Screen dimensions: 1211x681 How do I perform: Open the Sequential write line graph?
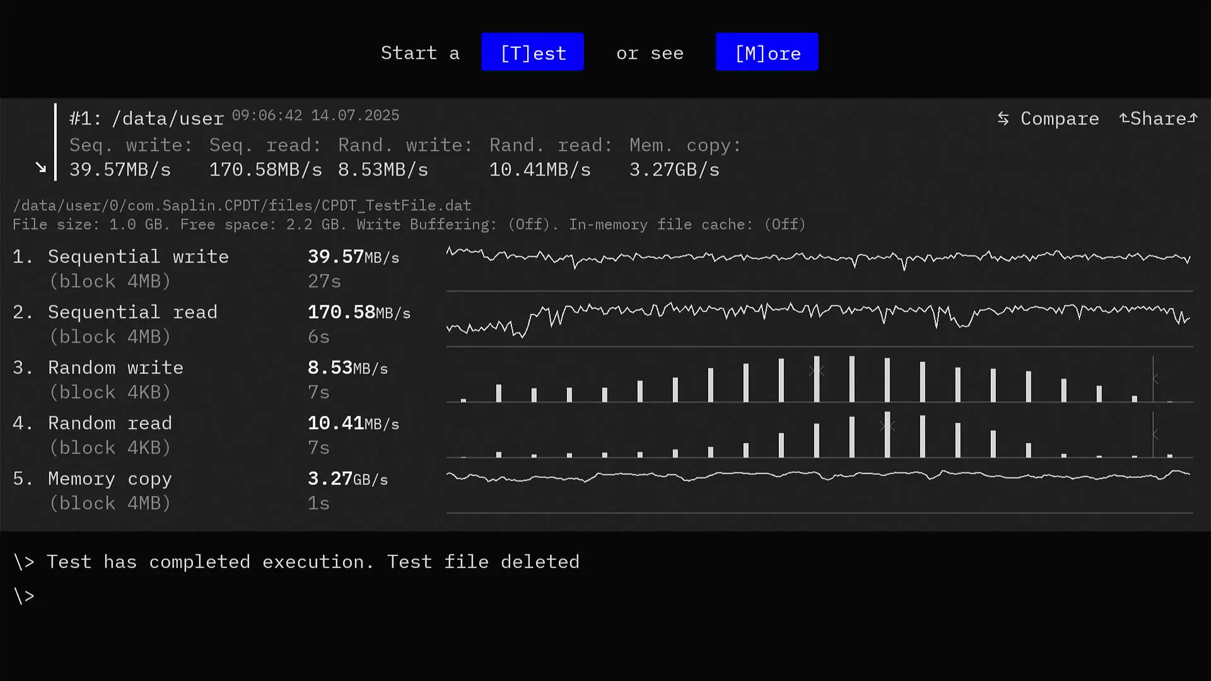(819, 267)
